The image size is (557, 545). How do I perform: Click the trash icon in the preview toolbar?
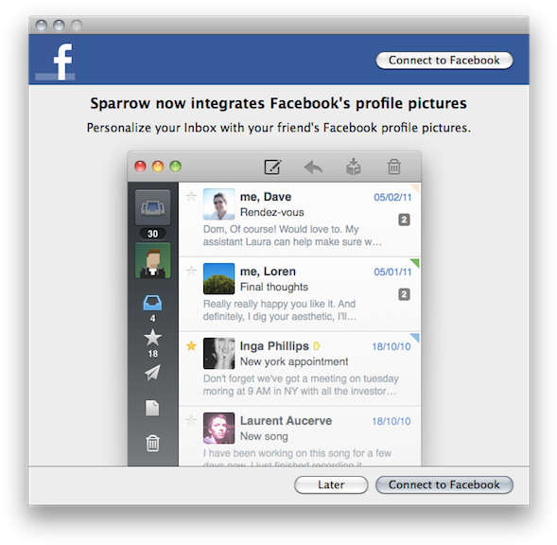coord(394,167)
